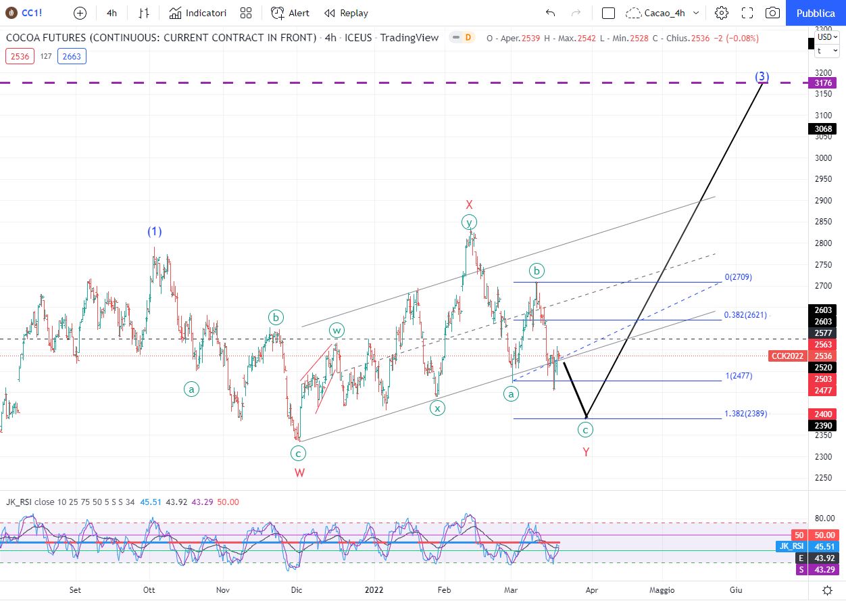The width and height of the screenshot is (846, 603).
Task: Click the red 50.00 RSI axis label
Action: tap(823, 535)
